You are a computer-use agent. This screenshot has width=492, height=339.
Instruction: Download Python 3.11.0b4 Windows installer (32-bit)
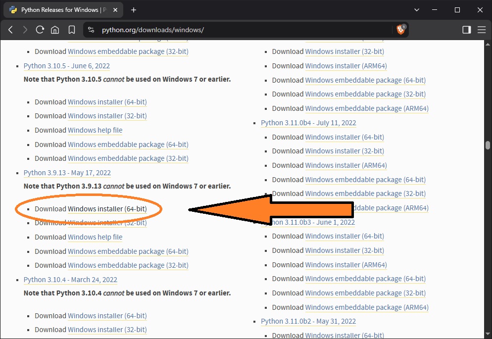[x=344, y=151]
